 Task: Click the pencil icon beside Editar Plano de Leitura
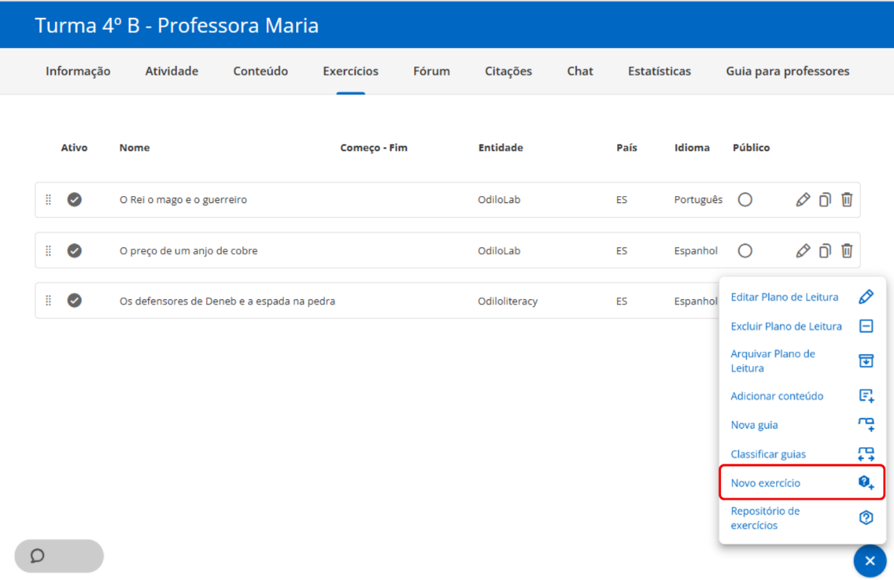(866, 297)
